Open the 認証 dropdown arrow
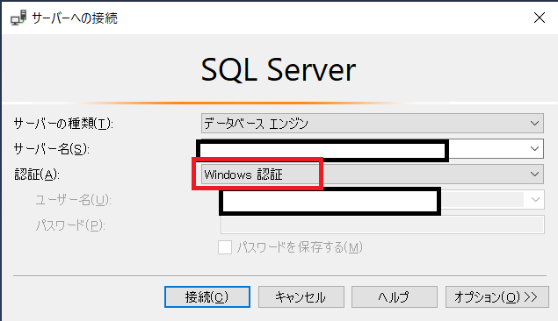Screen dimensions: 558x321 [534, 174]
